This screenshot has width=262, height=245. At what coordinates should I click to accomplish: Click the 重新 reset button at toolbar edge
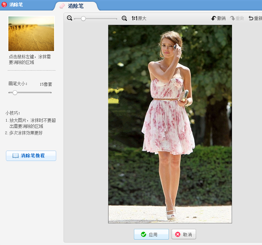pyautogui.click(x=255, y=18)
